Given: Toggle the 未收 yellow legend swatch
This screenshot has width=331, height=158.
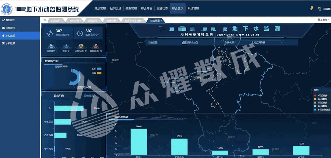Looking at the screenshot, I should coord(99,73).
